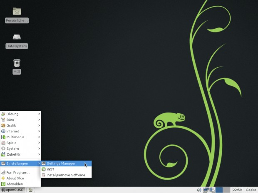Viewport: 258px width, 193px height.
Task: Click the Müll desktop label
Action: tap(17, 72)
